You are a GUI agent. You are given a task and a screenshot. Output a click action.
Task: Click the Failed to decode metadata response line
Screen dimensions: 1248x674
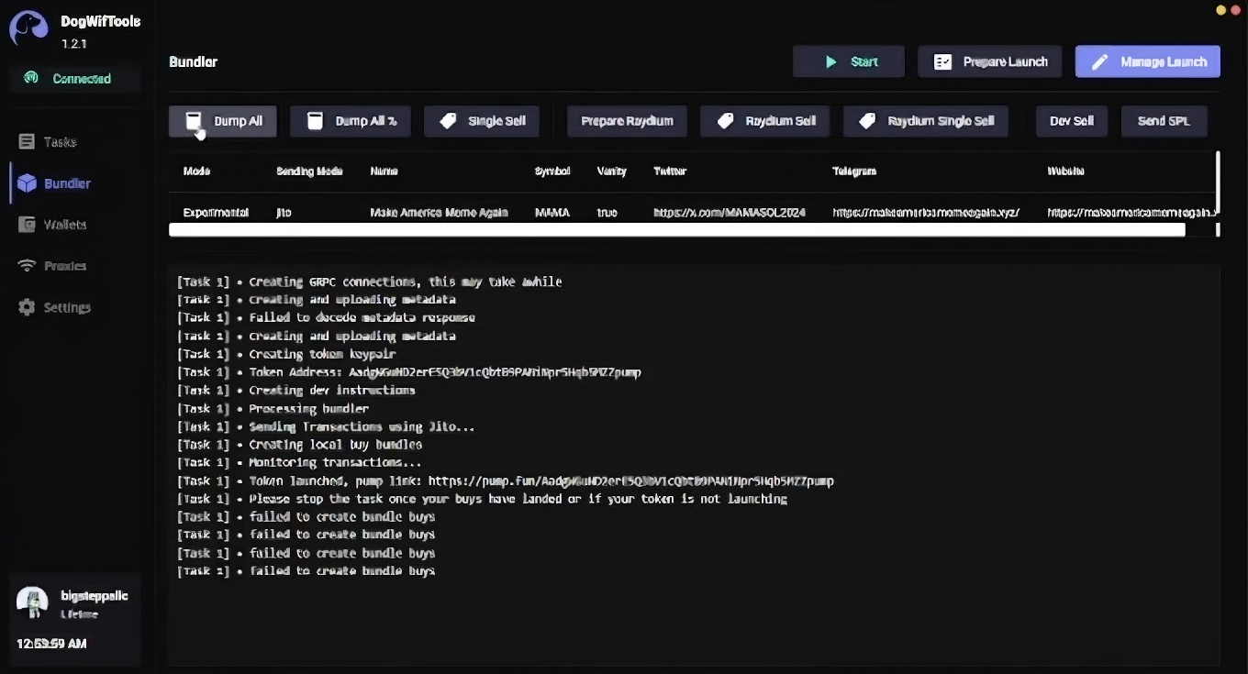pos(326,317)
